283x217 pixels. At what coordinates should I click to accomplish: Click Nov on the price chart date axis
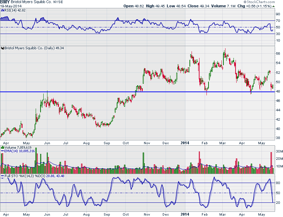147,143
